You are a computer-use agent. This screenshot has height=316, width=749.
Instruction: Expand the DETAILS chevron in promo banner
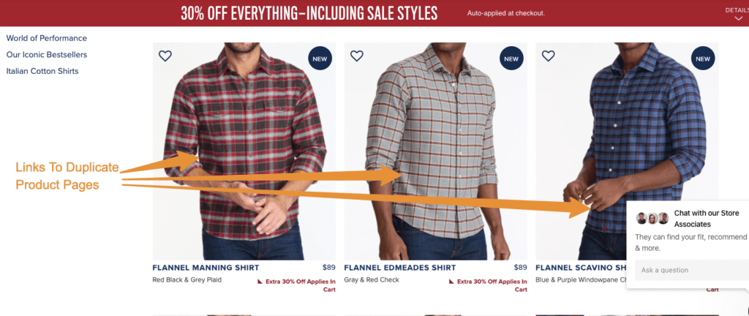[739, 18]
